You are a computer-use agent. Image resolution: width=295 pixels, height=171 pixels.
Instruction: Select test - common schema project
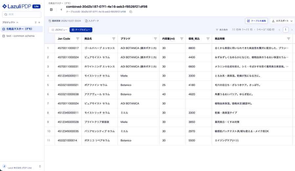(22, 36)
